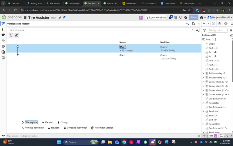
Task: Expand Full assembly <2> in instance tree
Action: 203,78
